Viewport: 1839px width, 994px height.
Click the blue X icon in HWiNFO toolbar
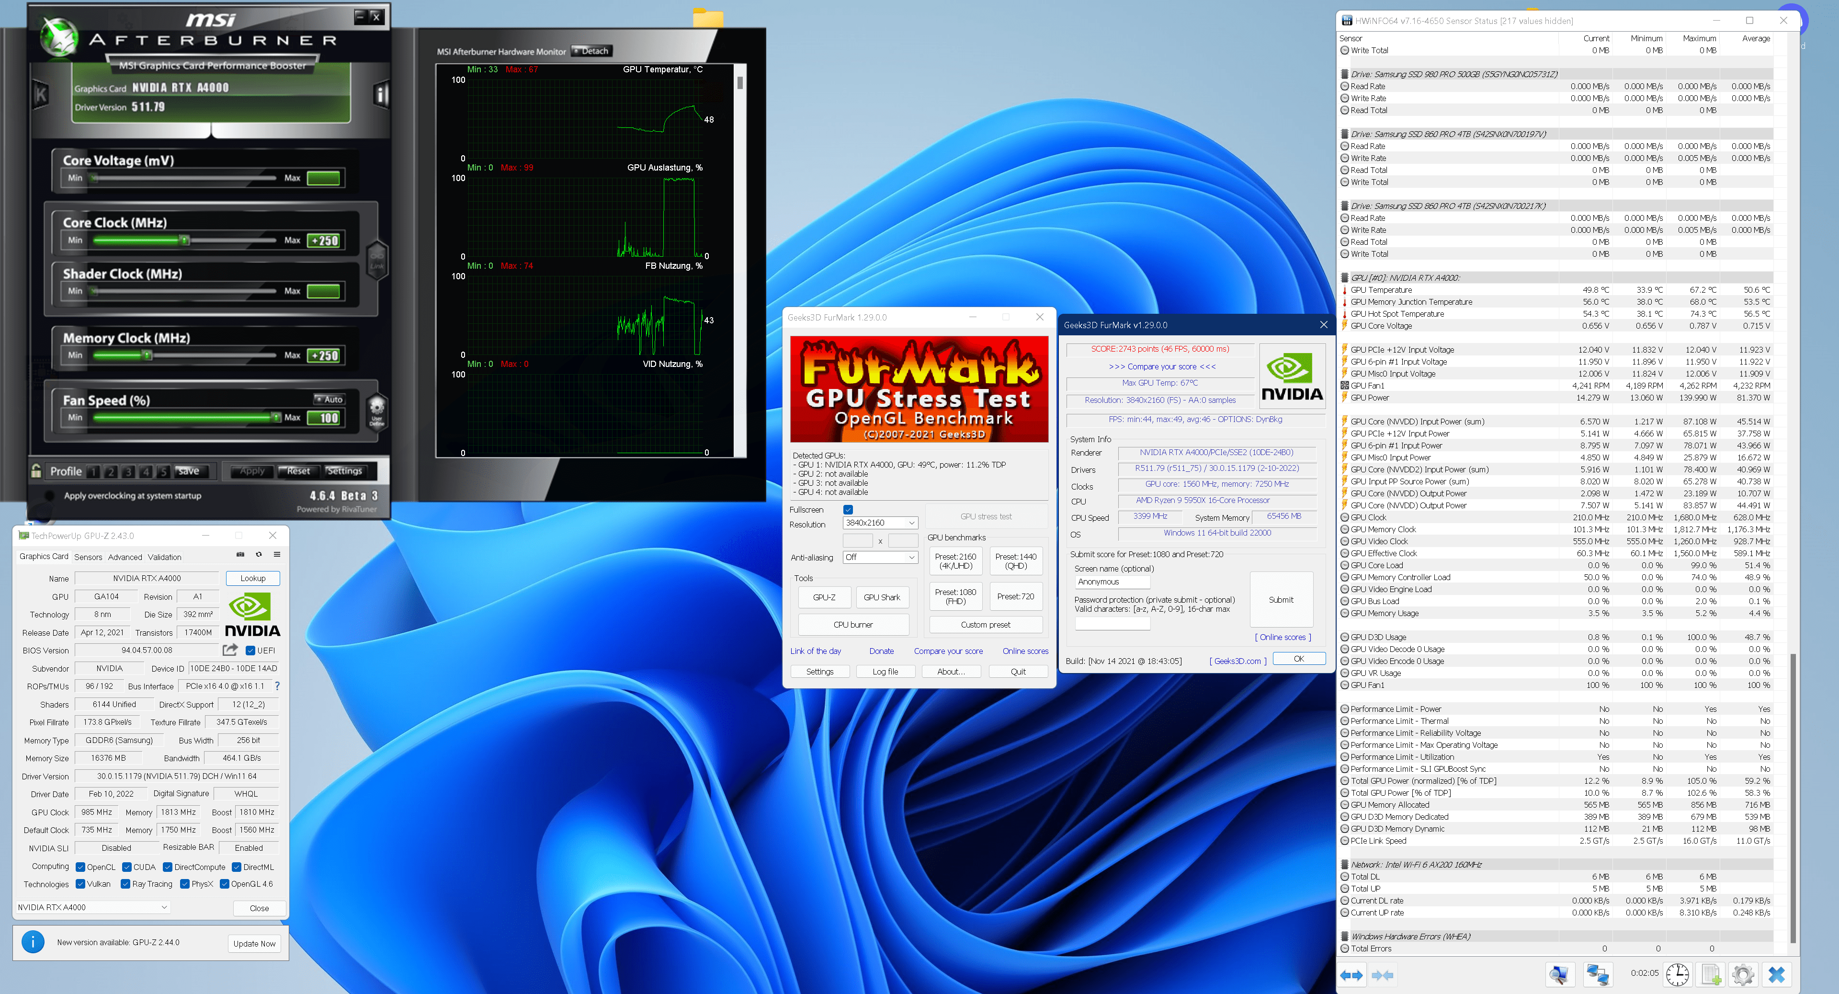(x=1777, y=975)
